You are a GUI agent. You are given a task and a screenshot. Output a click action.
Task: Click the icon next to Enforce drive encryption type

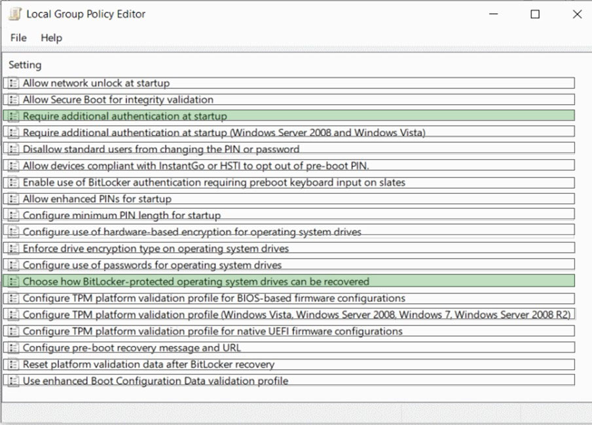pyautogui.click(x=13, y=248)
